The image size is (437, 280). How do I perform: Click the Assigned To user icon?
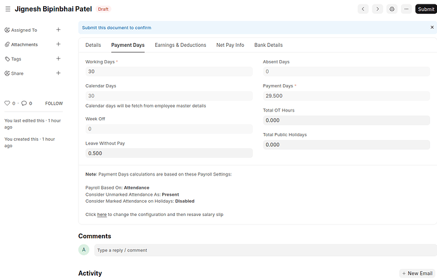(7, 30)
